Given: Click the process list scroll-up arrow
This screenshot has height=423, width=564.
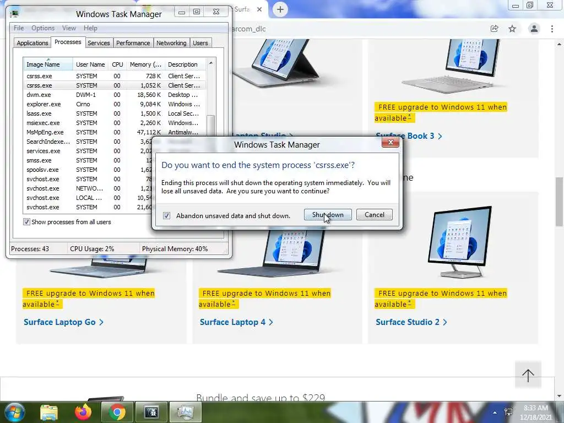Looking at the screenshot, I should (x=211, y=63).
